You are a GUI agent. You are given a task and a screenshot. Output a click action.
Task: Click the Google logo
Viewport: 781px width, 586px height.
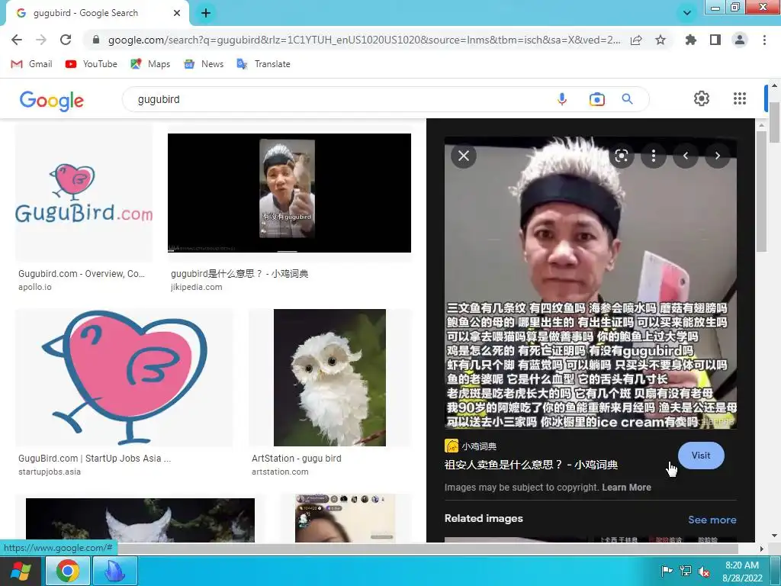tap(52, 100)
